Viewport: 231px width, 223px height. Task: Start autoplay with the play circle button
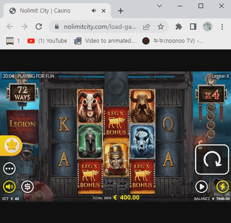point(201,187)
